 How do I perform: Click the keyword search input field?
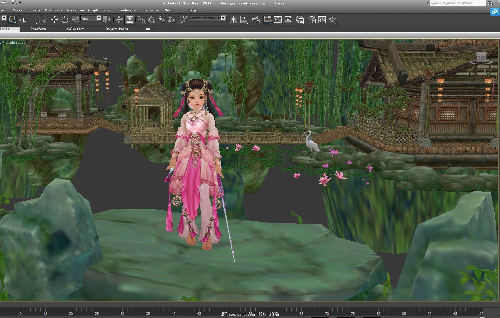pos(458,3)
